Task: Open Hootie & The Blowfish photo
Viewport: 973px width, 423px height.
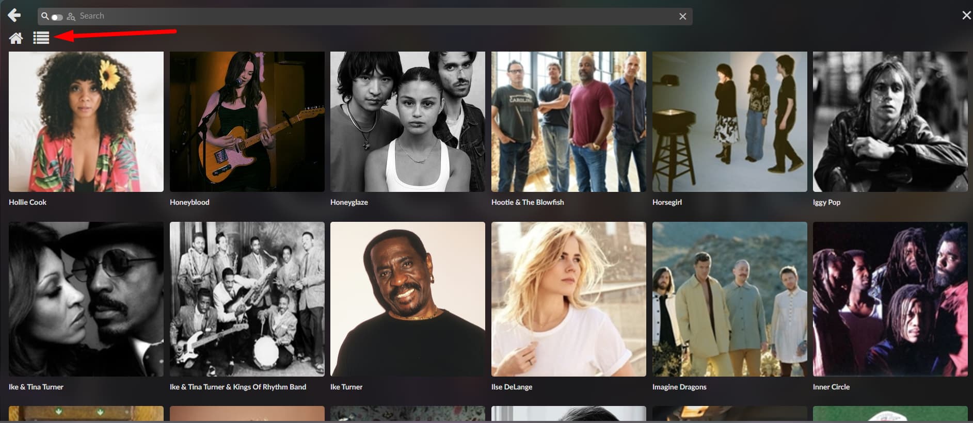Action: (x=569, y=122)
